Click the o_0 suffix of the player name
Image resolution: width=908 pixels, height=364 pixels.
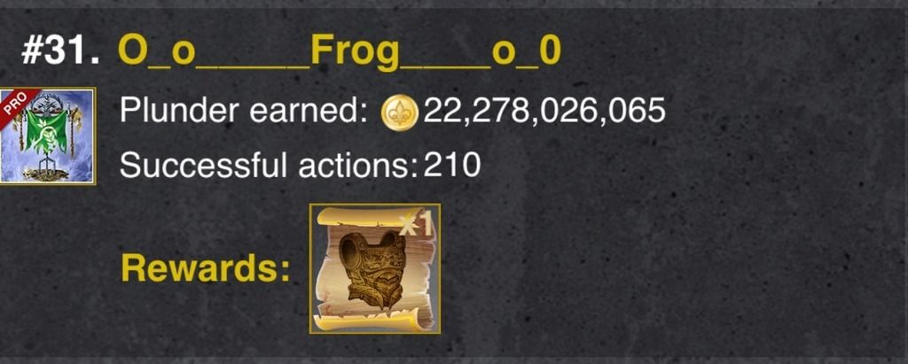526,52
